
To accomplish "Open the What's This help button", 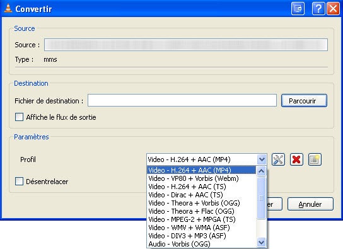I will (318, 9).
